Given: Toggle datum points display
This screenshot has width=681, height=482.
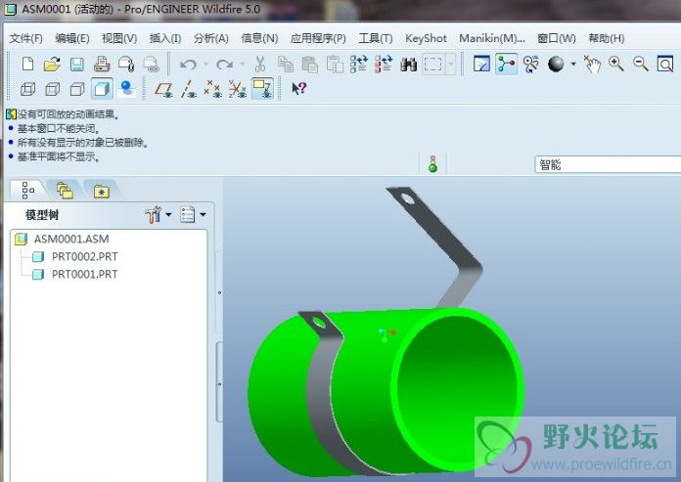Looking at the screenshot, I should [213, 89].
